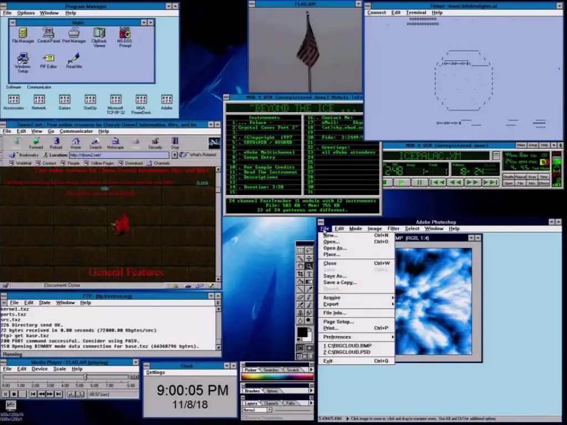The height and width of the screenshot is (425, 567).
Task: Click Yellow Pages link in Netscape toolbar
Action: 99,163
